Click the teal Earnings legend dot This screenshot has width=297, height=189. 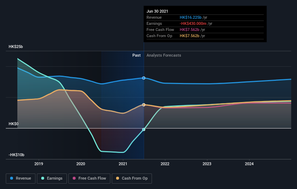click(x=43, y=178)
